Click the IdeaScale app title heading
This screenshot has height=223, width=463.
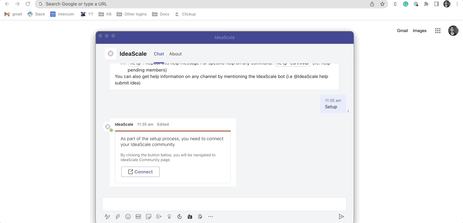pyautogui.click(x=133, y=54)
